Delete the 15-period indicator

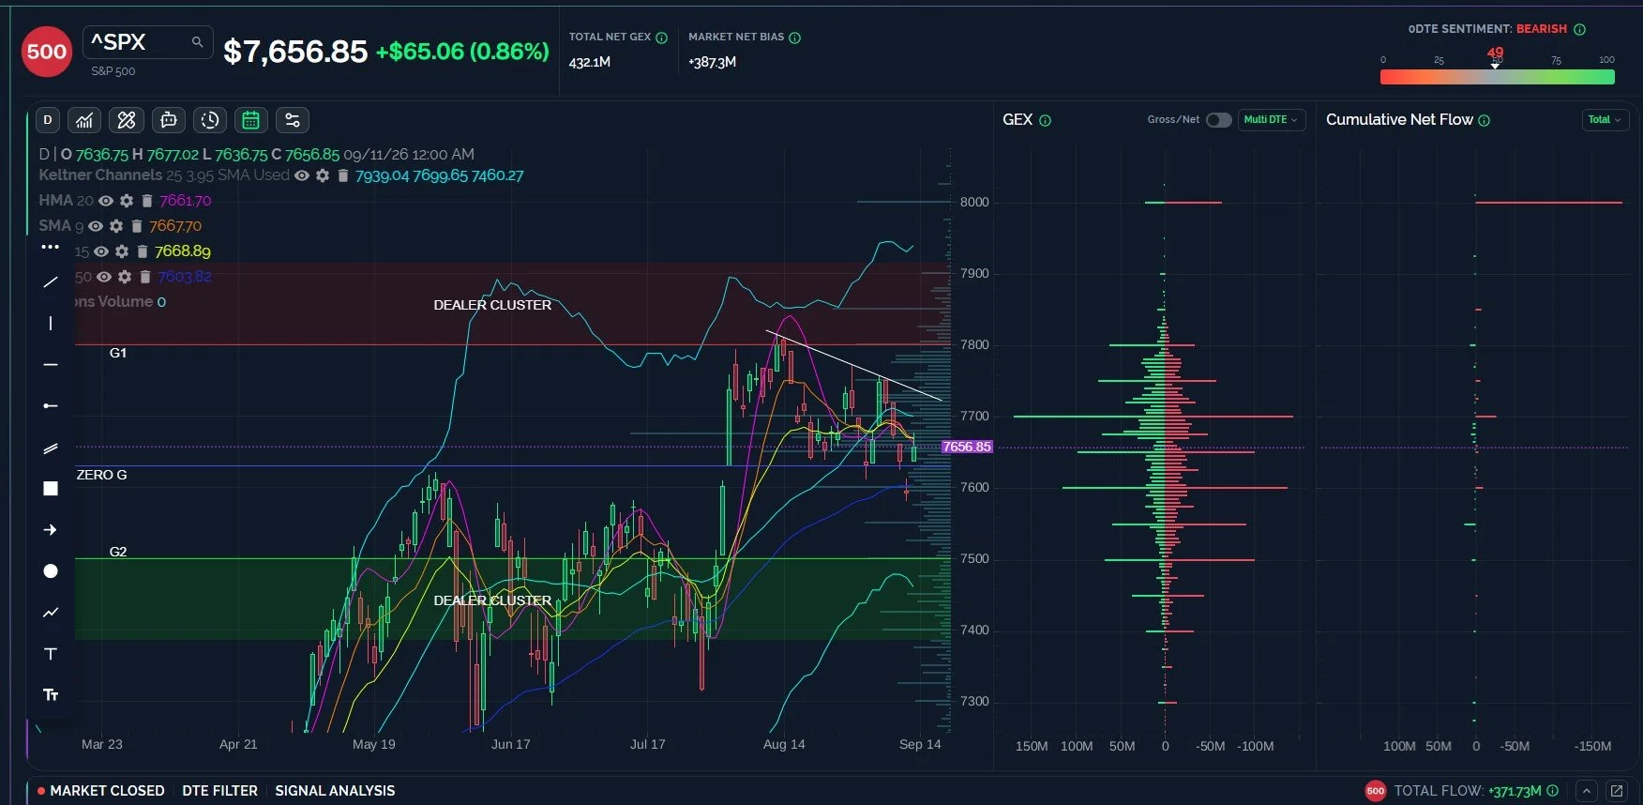coord(143,251)
